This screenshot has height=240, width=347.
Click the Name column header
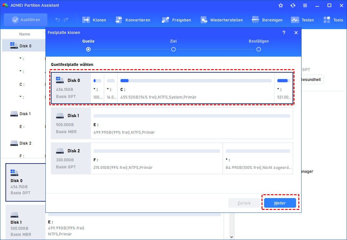coord(25,34)
